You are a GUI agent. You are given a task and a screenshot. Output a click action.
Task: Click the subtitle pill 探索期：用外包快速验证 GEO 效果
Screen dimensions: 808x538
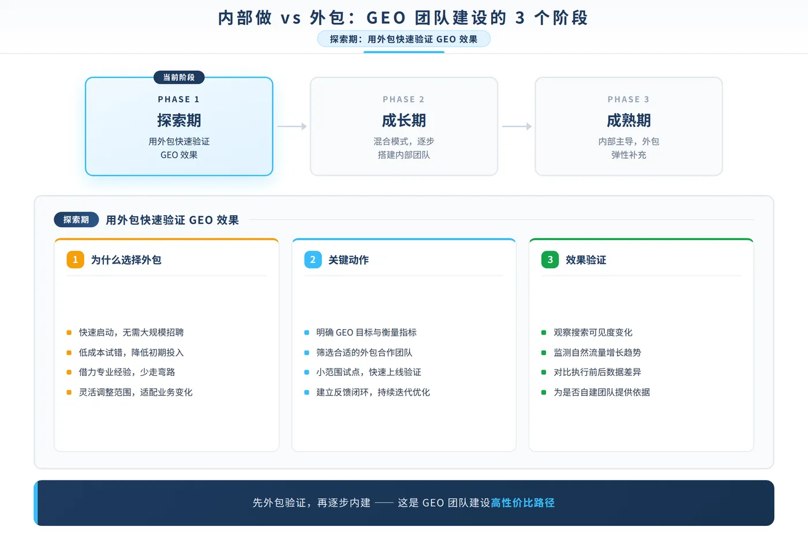[404, 39]
